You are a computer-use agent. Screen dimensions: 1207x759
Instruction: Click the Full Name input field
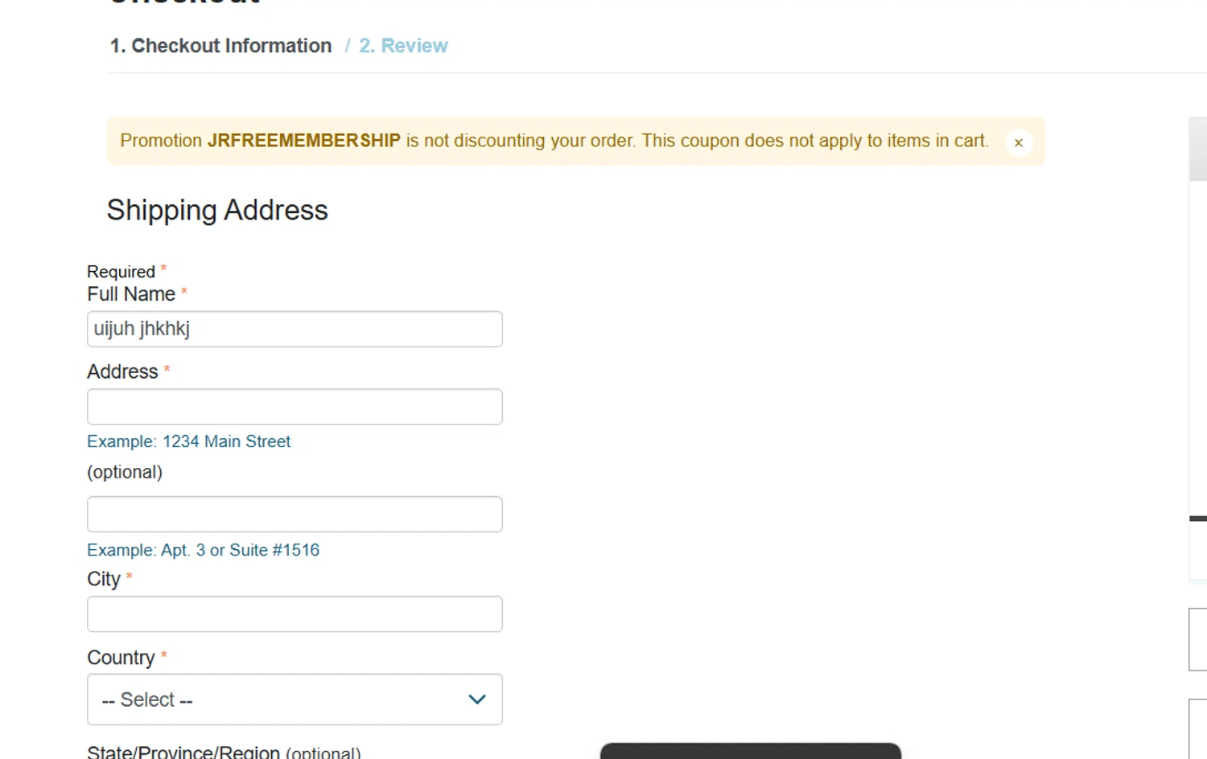(295, 329)
